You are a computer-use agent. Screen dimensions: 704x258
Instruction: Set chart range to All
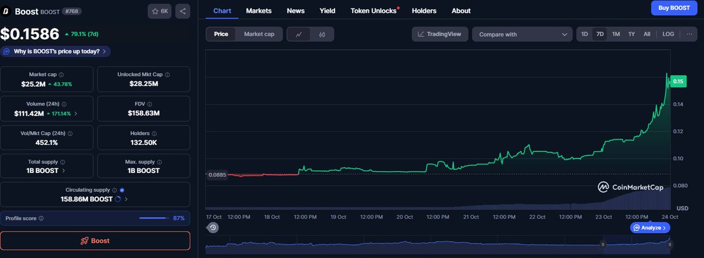(x=647, y=34)
